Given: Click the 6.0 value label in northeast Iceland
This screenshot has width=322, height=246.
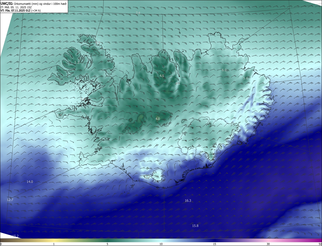Looking at the screenshot, I should click(224, 70).
